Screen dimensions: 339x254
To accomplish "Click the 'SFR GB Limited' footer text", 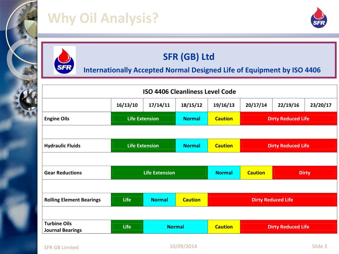I will [61, 247].
